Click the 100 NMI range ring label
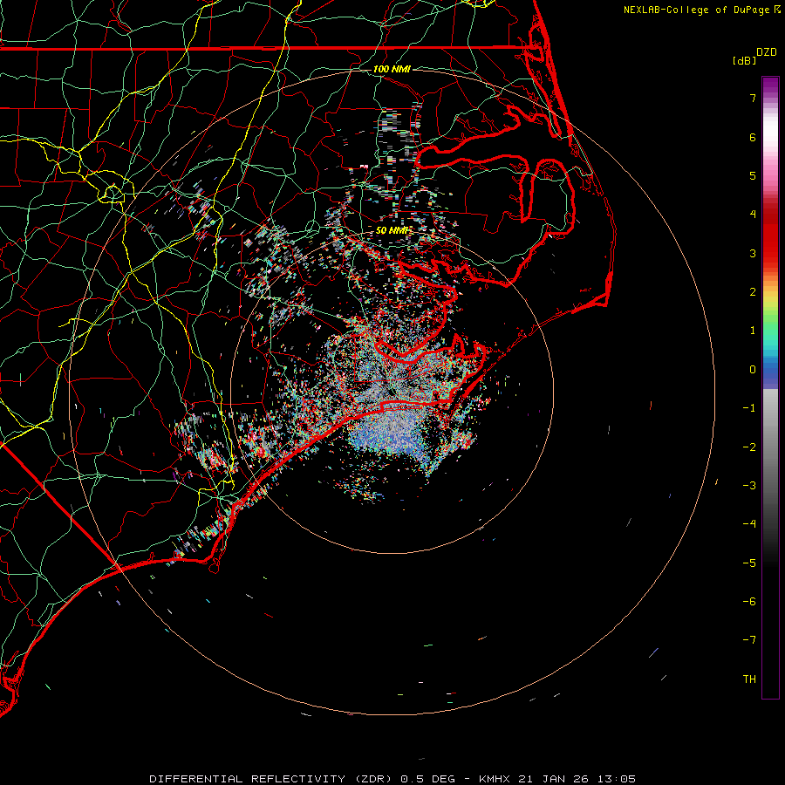 [392, 69]
